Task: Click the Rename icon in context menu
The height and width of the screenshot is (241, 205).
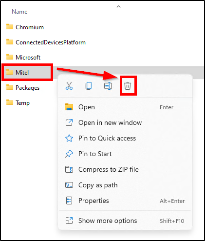Action: tap(108, 86)
